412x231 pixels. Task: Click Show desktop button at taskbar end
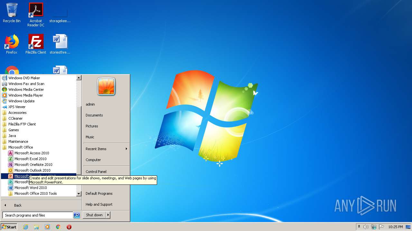point(408,227)
